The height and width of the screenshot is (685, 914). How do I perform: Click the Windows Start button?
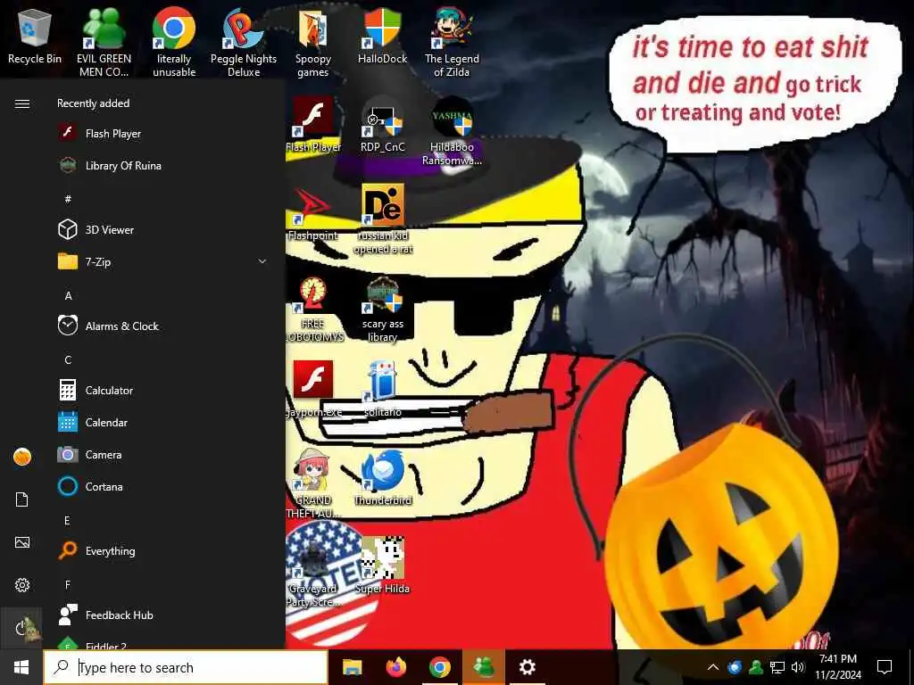[21, 667]
